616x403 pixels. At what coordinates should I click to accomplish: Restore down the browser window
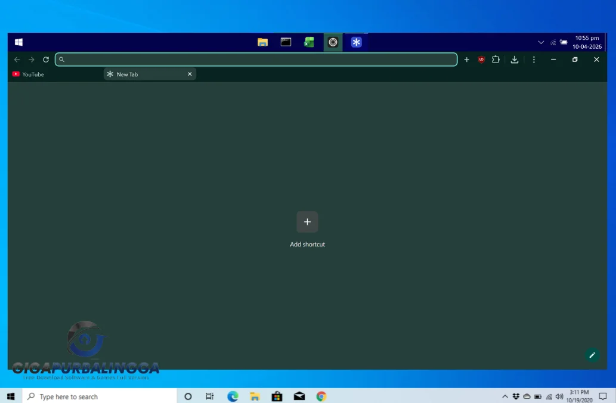[575, 60]
